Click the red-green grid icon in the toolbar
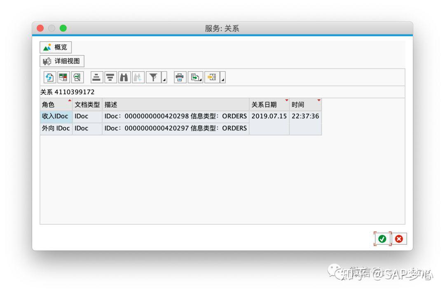 63,77
